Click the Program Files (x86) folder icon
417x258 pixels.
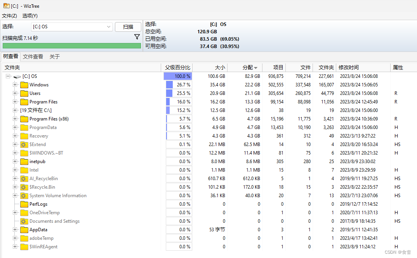(24, 119)
